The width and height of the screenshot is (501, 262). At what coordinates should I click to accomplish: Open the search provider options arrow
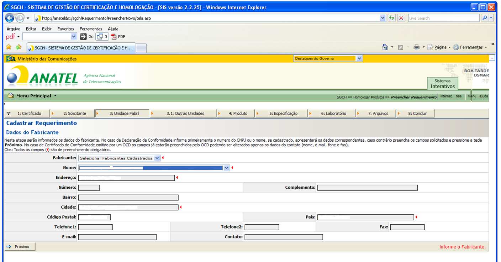point(491,18)
